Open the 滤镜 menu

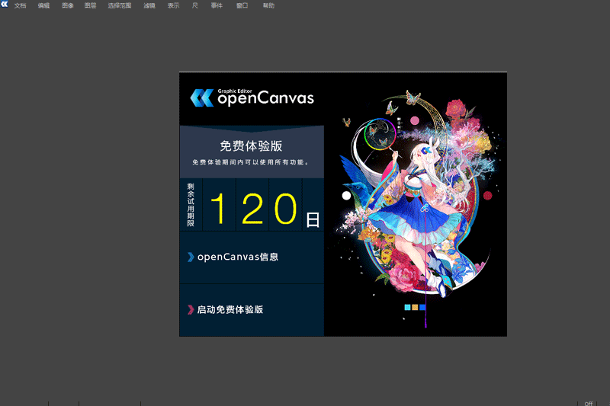point(149,6)
